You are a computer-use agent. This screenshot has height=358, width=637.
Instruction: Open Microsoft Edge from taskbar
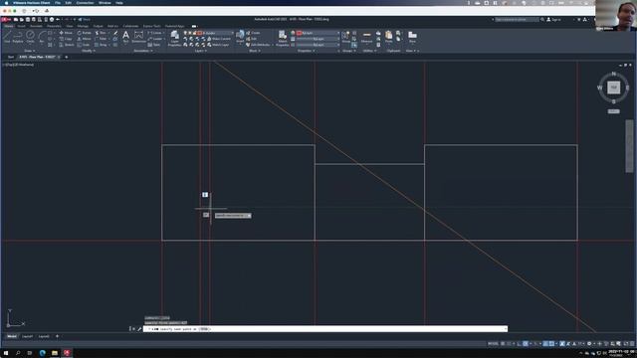(x=42, y=353)
